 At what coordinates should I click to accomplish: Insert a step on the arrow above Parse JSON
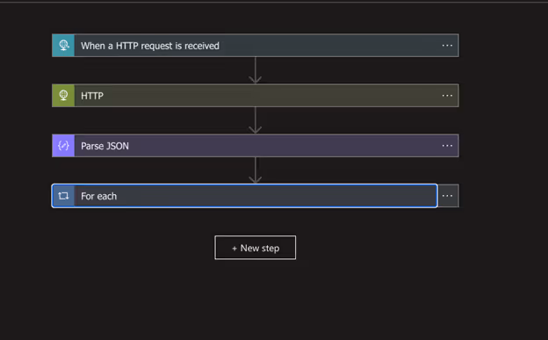pyautogui.click(x=256, y=120)
